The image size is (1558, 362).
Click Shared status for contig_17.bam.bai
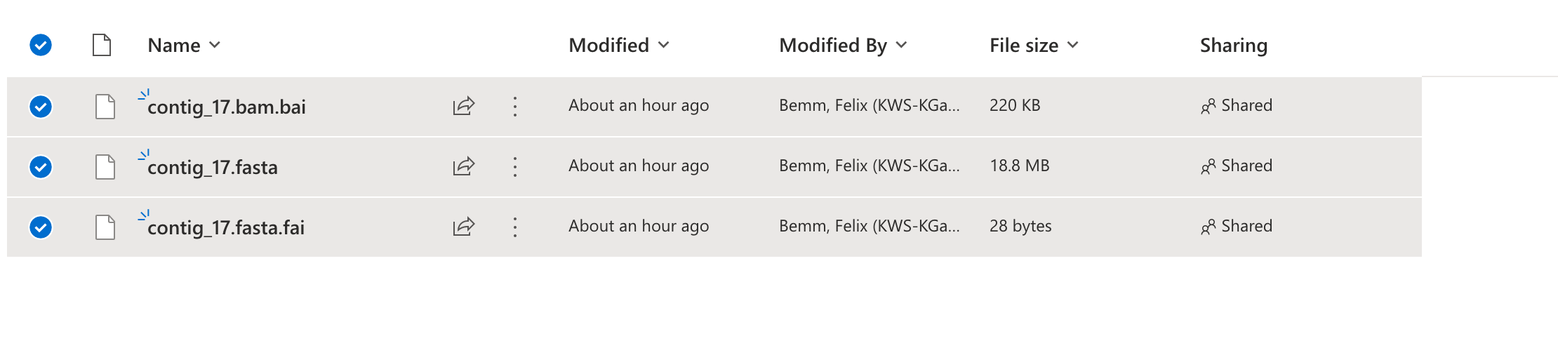[x=1237, y=105]
